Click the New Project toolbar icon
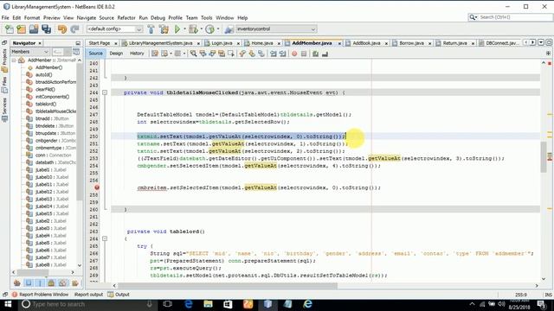554x311 pixels. 21,29
